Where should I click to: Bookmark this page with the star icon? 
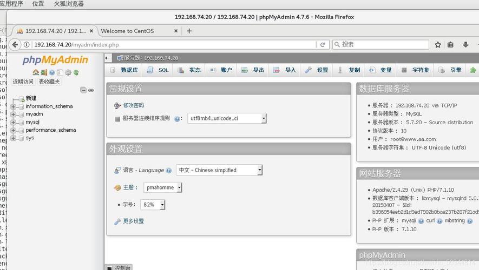point(438,45)
